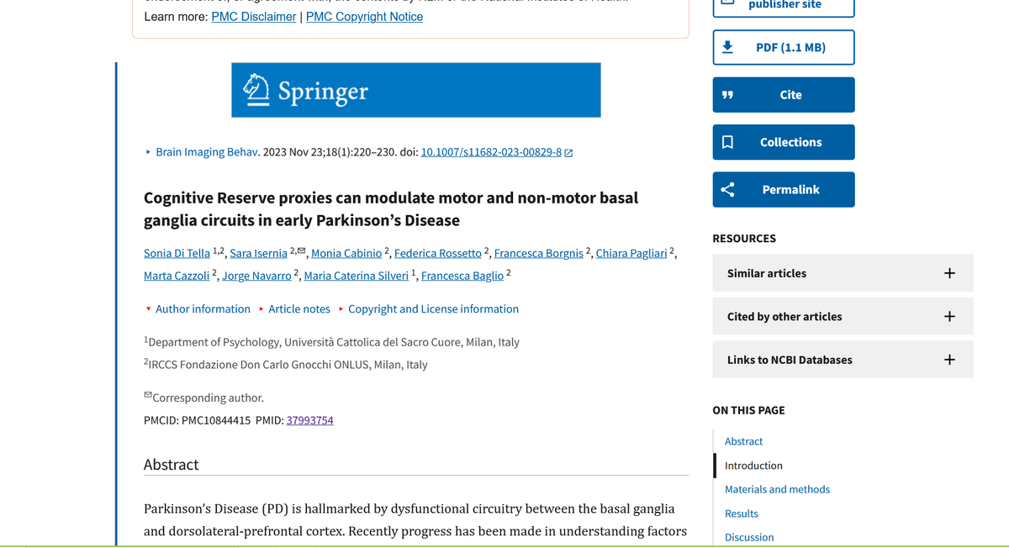Image resolution: width=1009 pixels, height=548 pixels.
Task: Jump to Results in page navigation
Action: [x=741, y=514]
